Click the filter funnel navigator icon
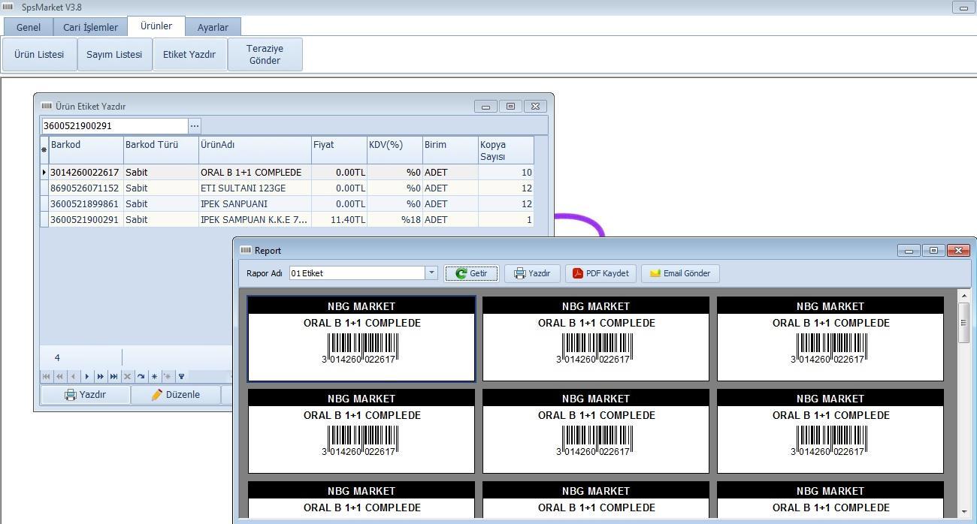The image size is (977, 524). (x=181, y=376)
